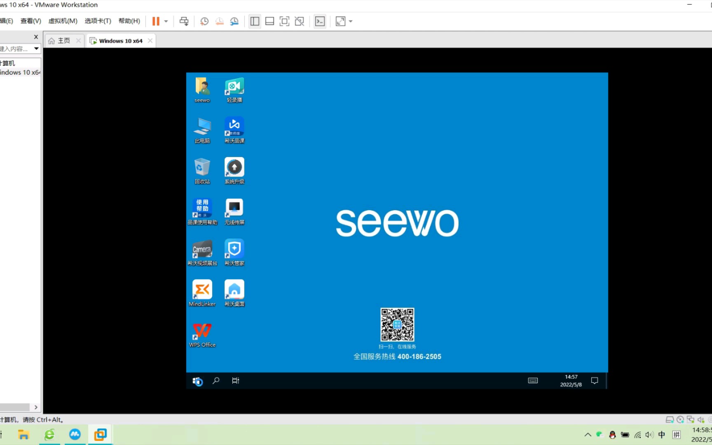Open the 希沃桌面 desktop shortcut
The height and width of the screenshot is (445, 712).
pyautogui.click(x=234, y=293)
